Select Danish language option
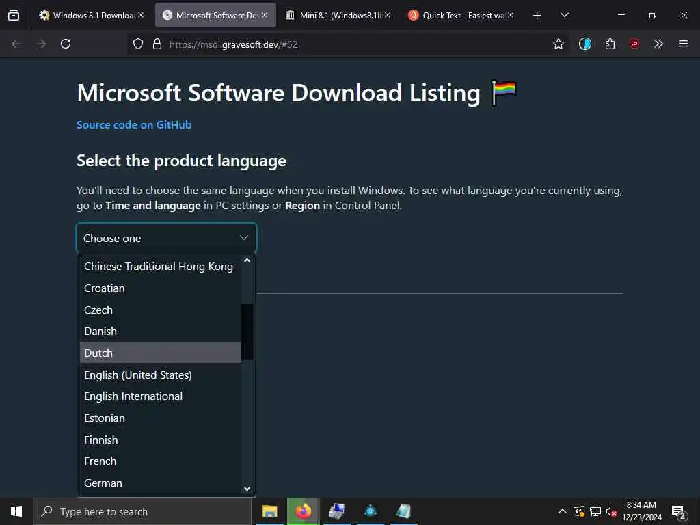This screenshot has height=525, width=700. tap(160, 332)
